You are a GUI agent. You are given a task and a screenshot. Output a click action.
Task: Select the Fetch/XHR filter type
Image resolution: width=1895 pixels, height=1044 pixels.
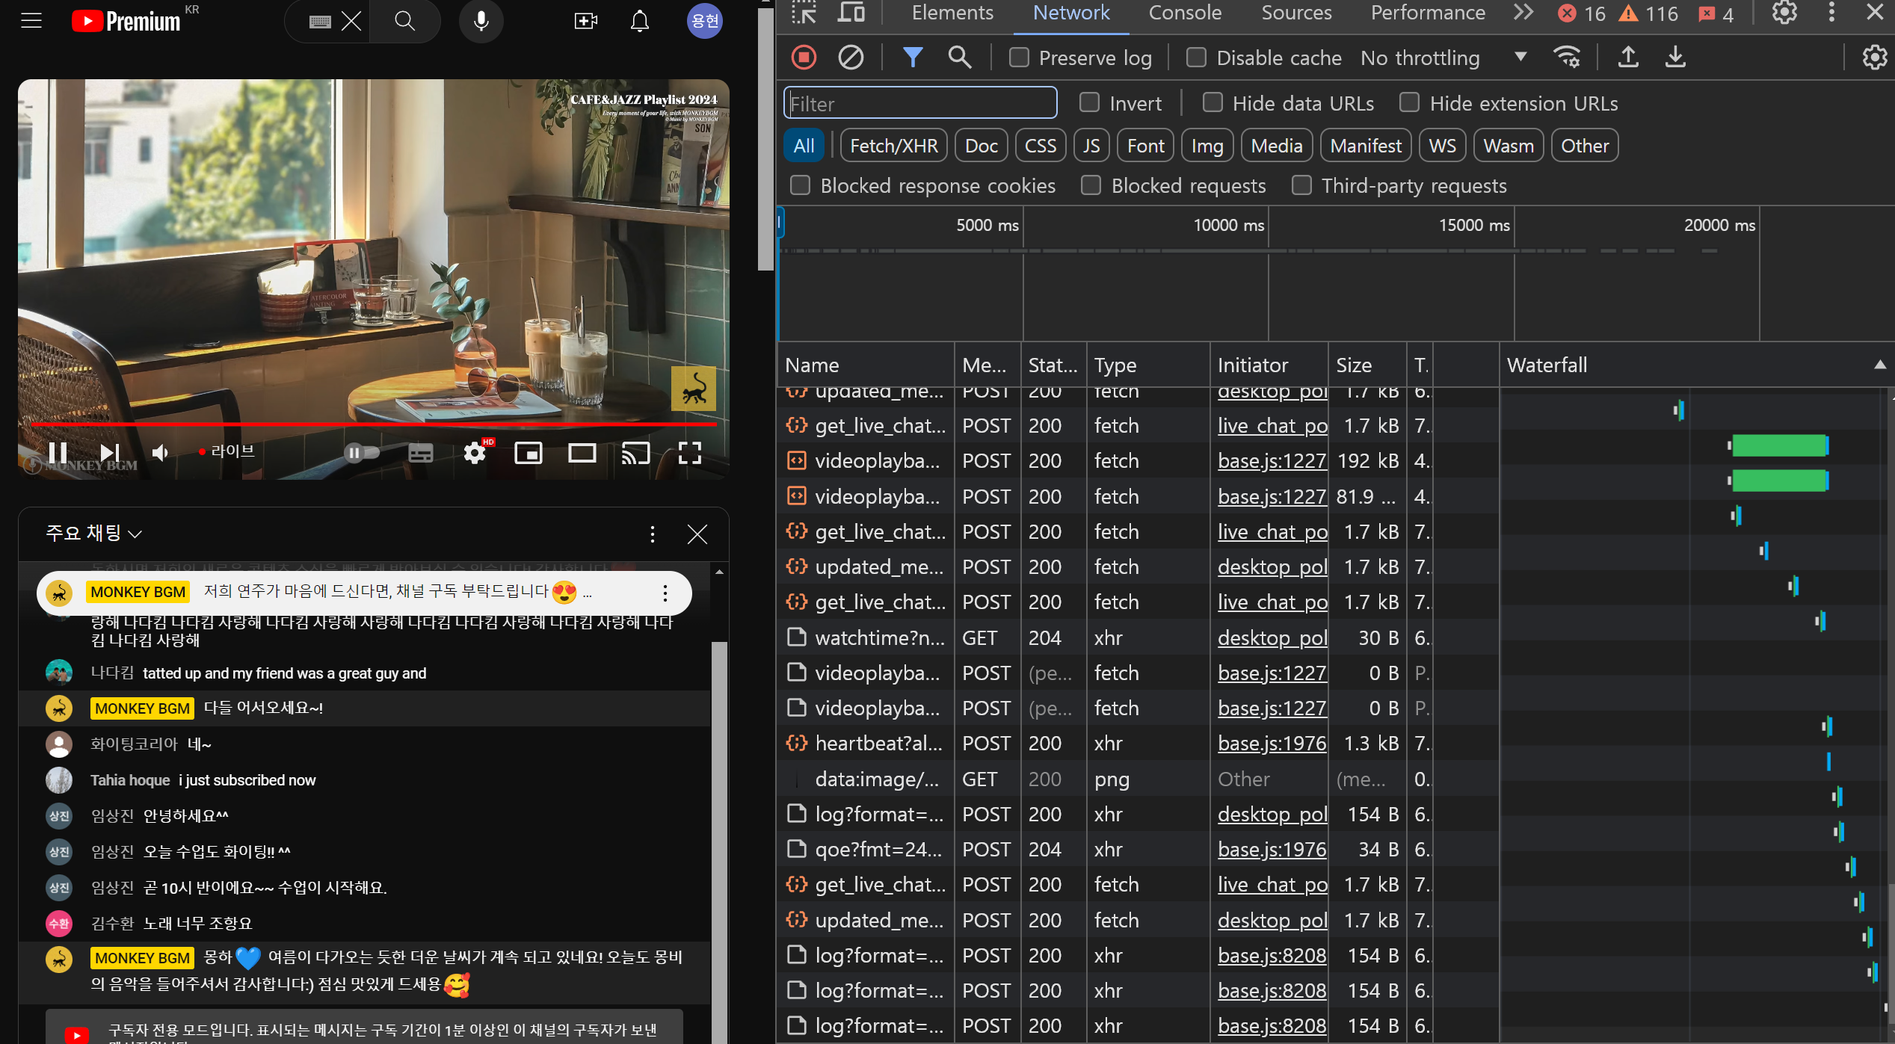[x=893, y=146]
